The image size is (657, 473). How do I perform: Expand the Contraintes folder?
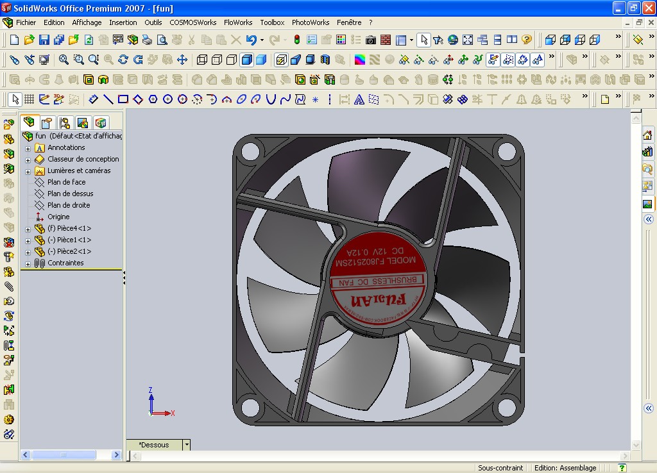coord(28,264)
